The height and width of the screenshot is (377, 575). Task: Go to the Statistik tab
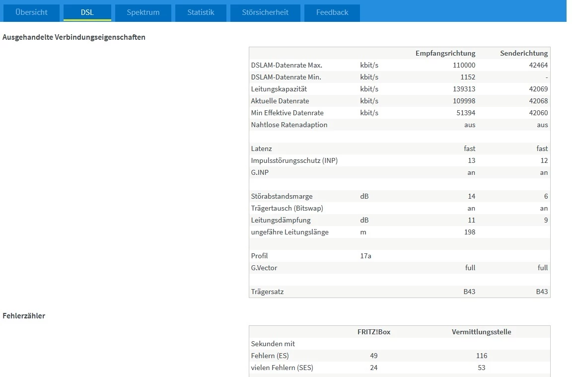201,12
